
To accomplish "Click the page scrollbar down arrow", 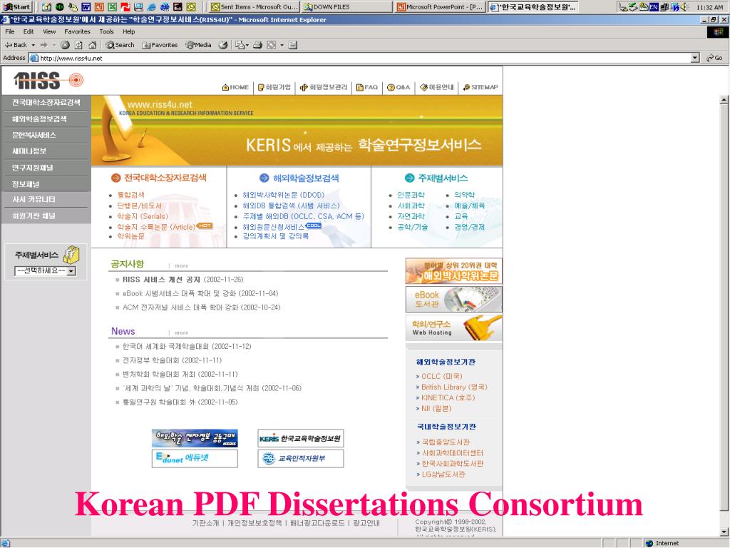I will 724,532.
